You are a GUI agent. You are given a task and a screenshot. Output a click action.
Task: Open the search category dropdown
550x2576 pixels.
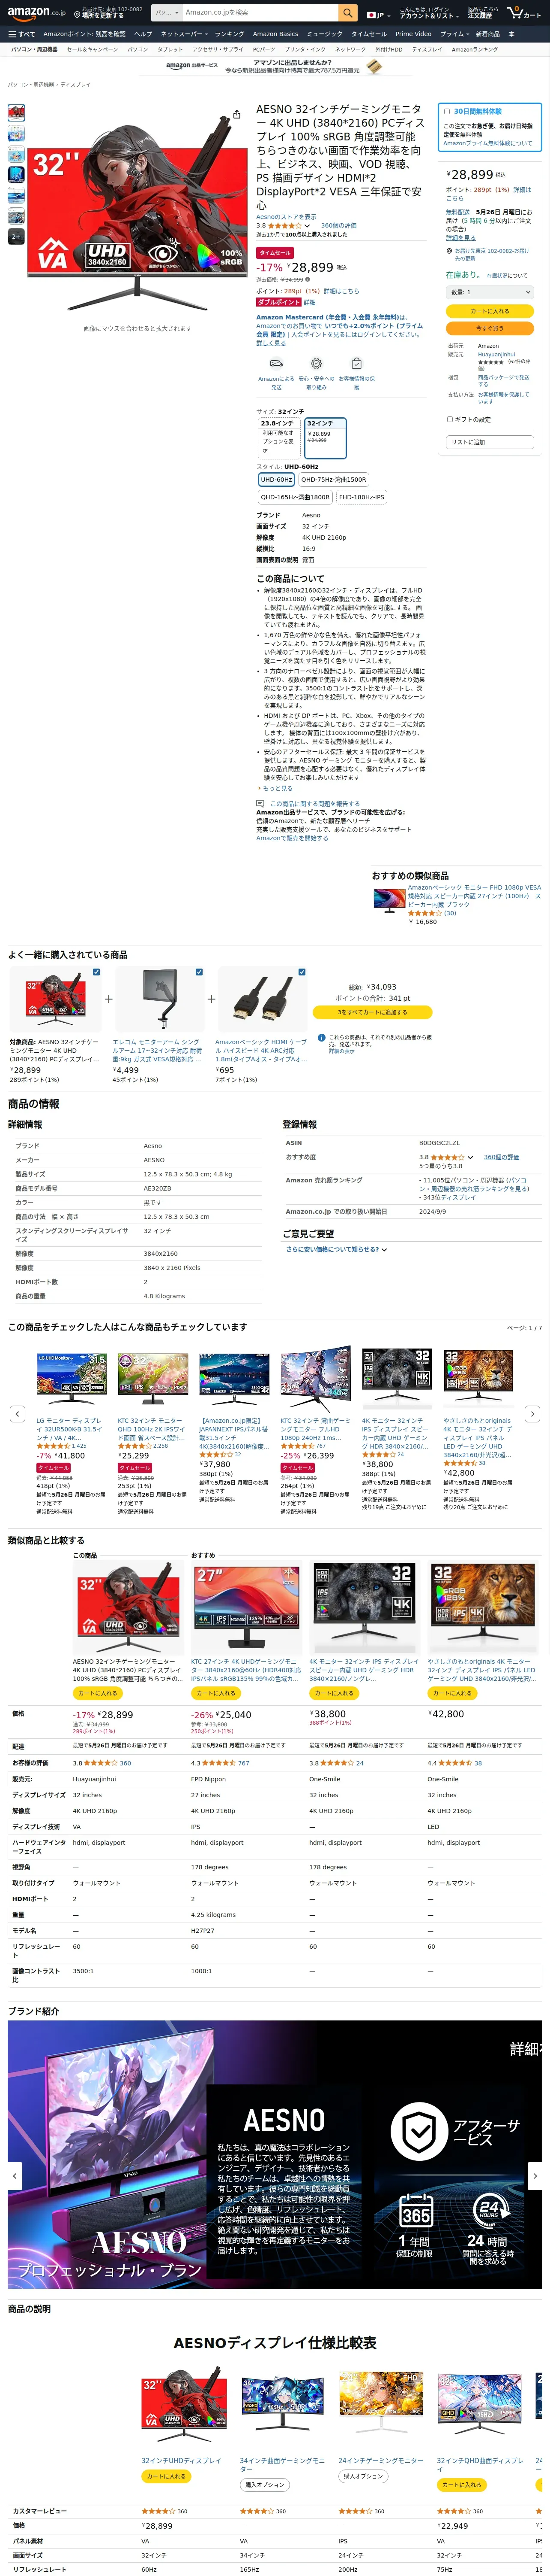coord(166,13)
